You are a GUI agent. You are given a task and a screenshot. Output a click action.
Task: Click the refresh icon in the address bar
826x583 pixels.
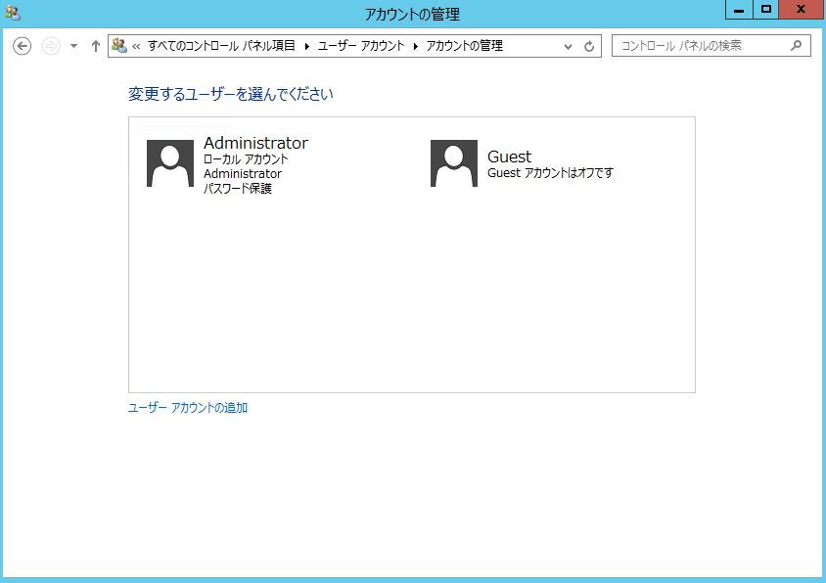click(x=588, y=45)
